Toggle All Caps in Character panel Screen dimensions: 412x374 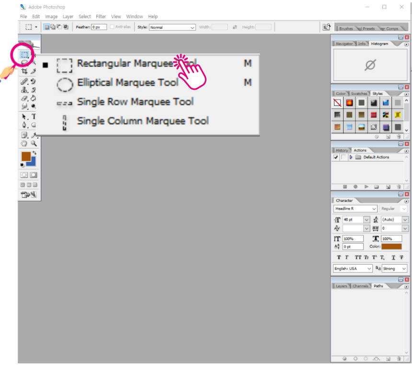pyautogui.click(x=358, y=257)
